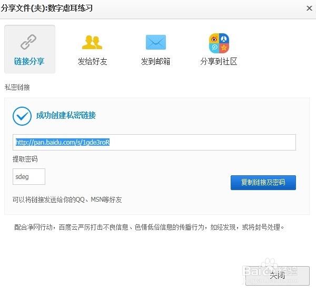Screen dimensions: 316x292
Task: Click the 提取密码 field showing sdeg
Action: (x=29, y=176)
